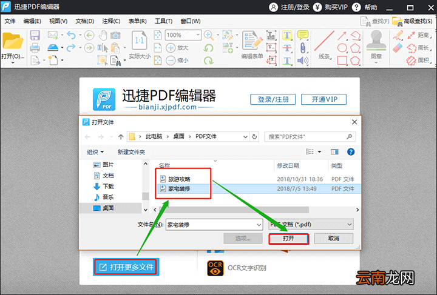Click the scanner icon
437x295 pixels.
pyautogui.click(x=53, y=47)
